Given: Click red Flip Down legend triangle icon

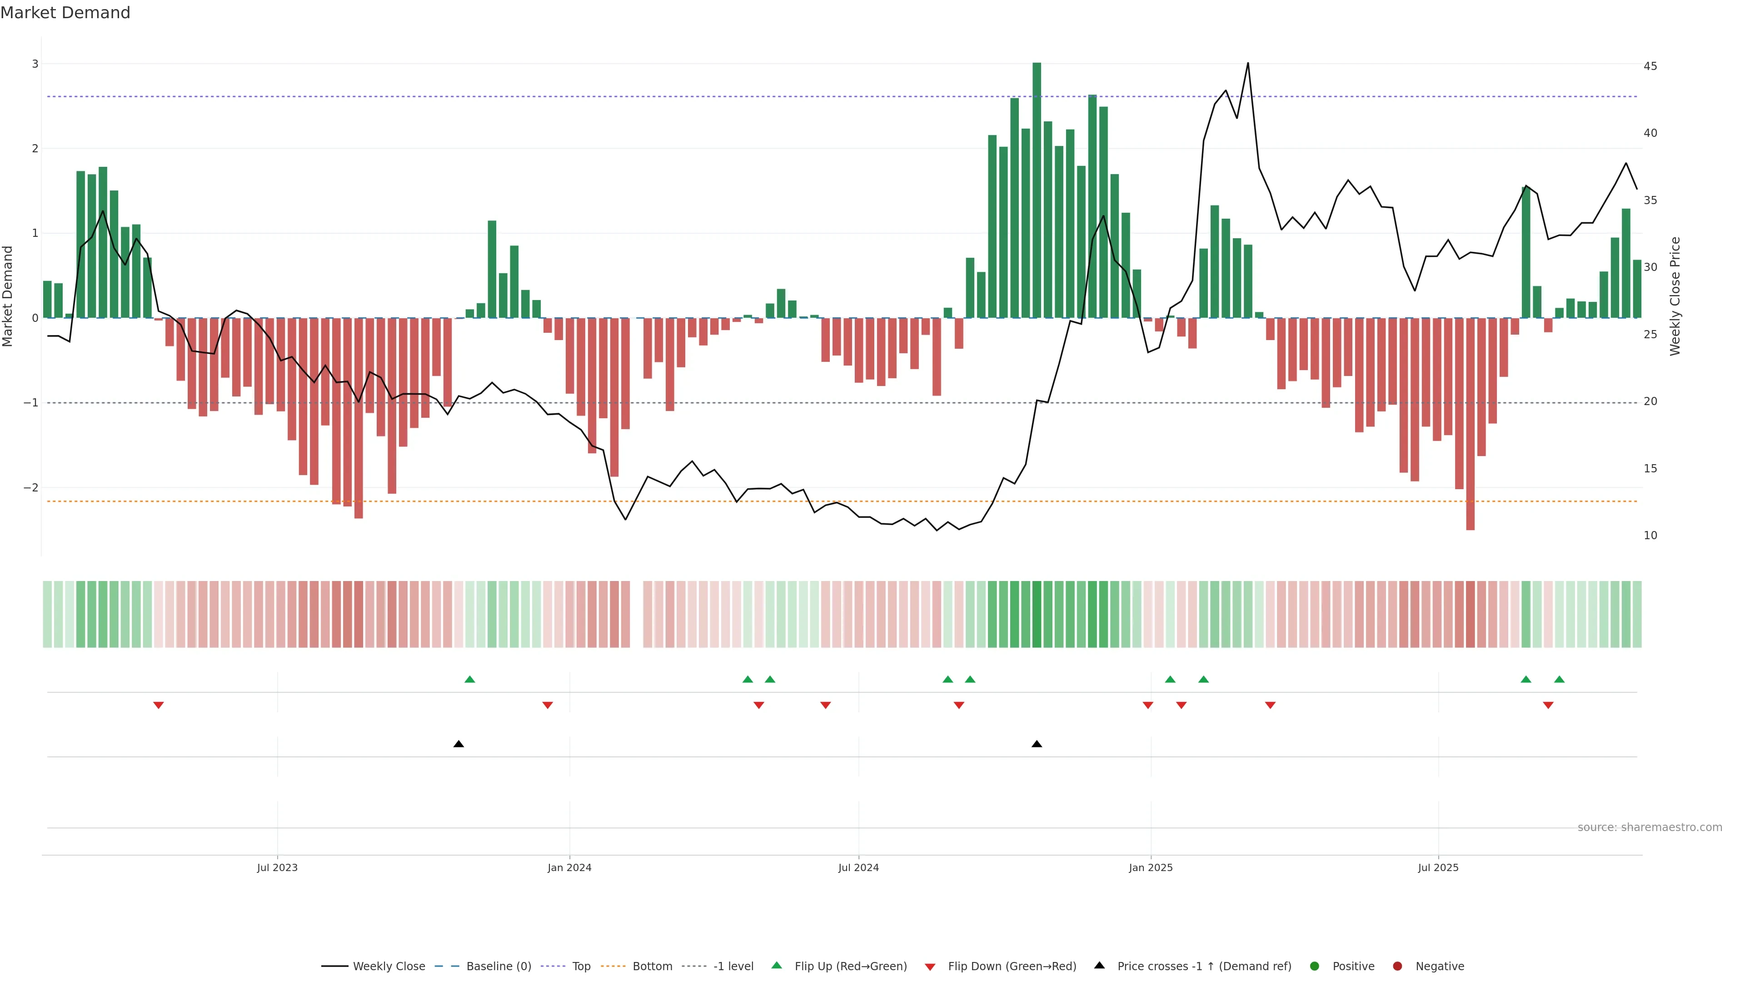Looking at the screenshot, I should (x=930, y=967).
